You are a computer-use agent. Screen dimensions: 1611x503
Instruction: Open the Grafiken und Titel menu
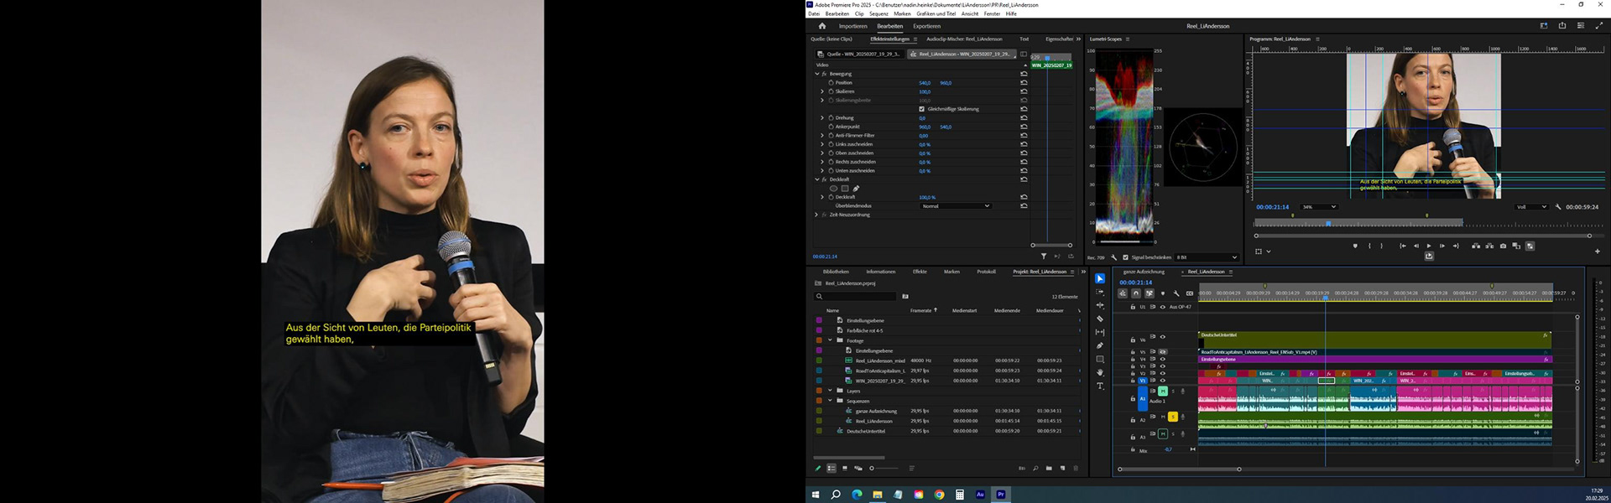936,13
